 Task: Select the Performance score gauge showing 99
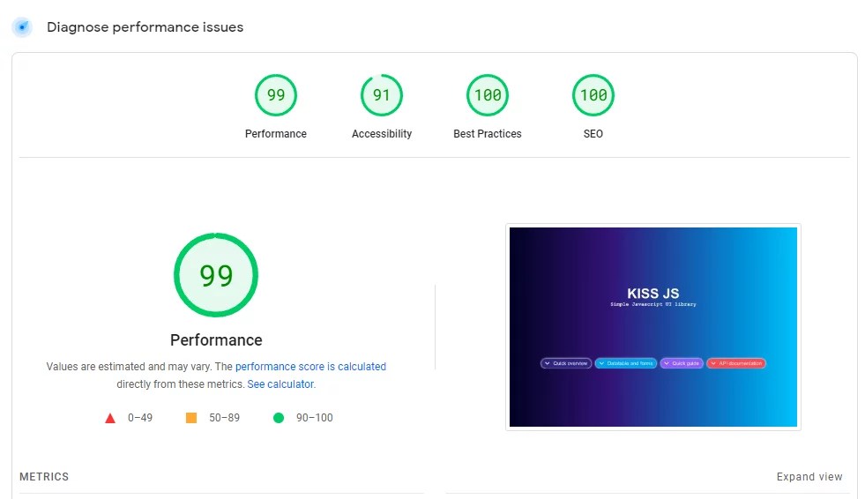[x=276, y=95]
